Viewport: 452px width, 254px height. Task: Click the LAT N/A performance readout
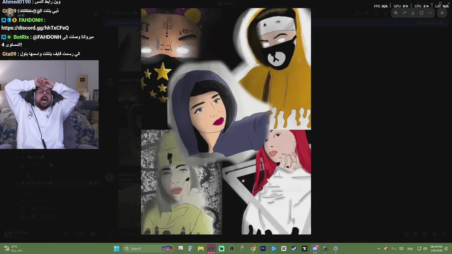coord(441,6)
